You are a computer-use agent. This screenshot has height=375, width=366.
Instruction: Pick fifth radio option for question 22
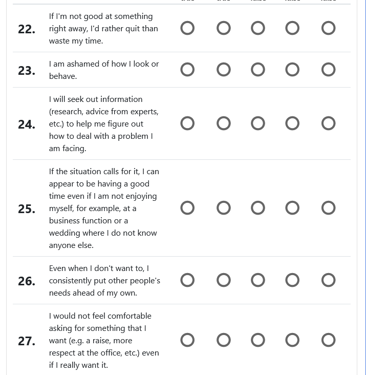click(328, 28)
